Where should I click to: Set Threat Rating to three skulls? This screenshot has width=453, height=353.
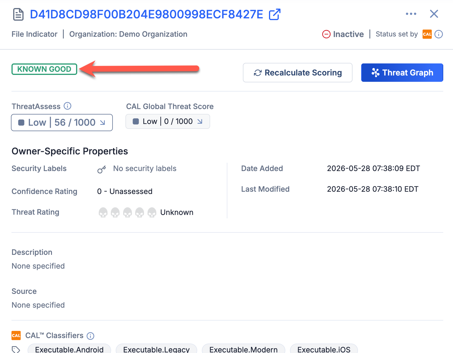coord(127,213)
